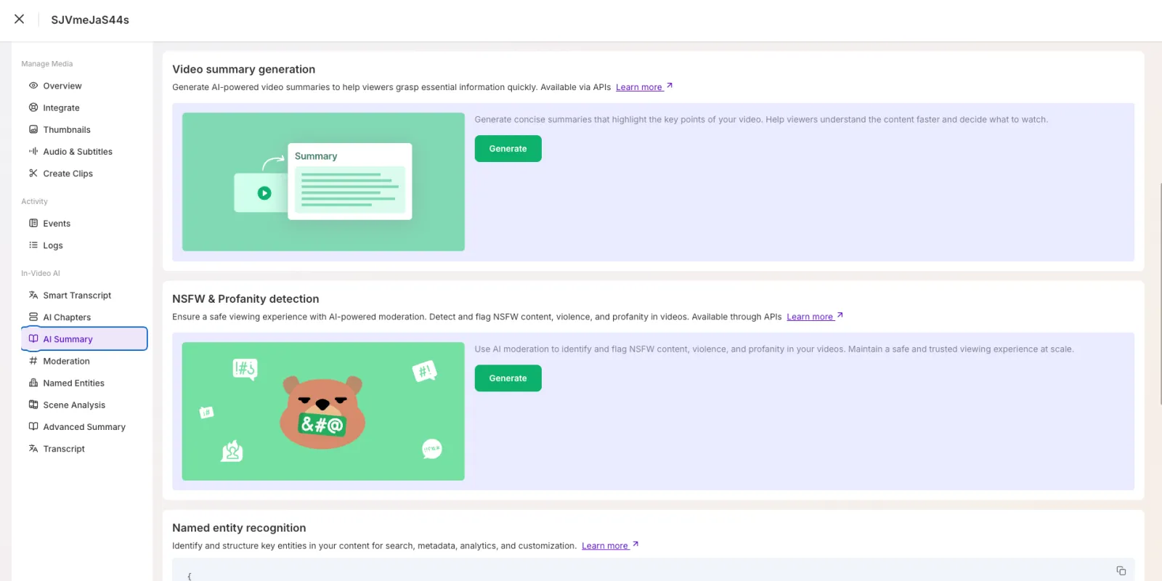The height and width of the screenshot is (581, 1162).
Task: Click the Advanced Summary book icon
Action: (x=33, y=426)
